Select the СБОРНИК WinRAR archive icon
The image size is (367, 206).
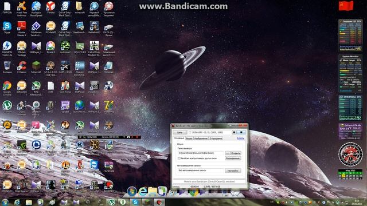(x=109, y=167)
